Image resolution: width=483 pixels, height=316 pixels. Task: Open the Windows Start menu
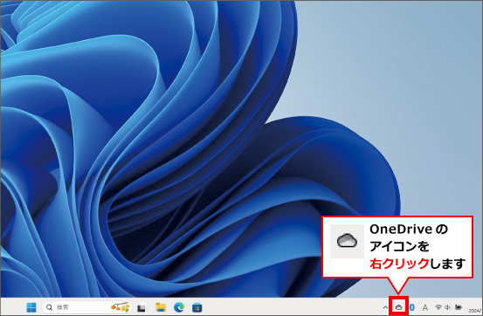pyautogui.click(x=31, y=307)
